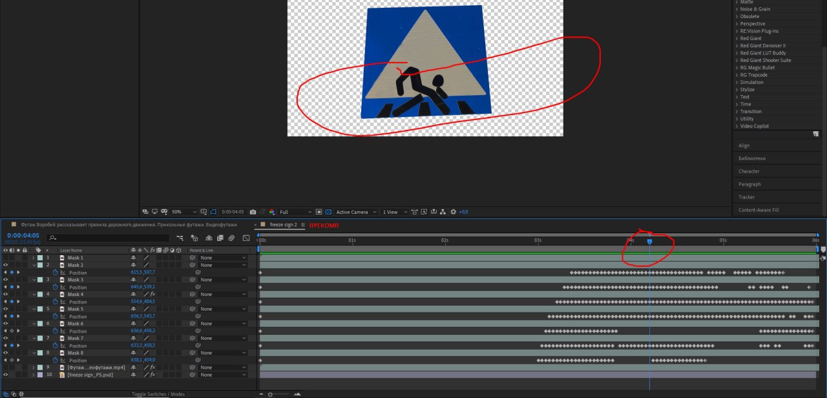This screenshot has width=827, height=398.
Task: Hide Mask 8 layer with eye toggle
Action: (x=6, y=353)
